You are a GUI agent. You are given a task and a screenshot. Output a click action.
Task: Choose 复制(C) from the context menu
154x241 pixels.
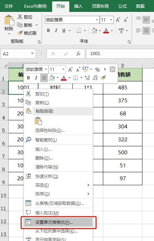coord(58,102)
